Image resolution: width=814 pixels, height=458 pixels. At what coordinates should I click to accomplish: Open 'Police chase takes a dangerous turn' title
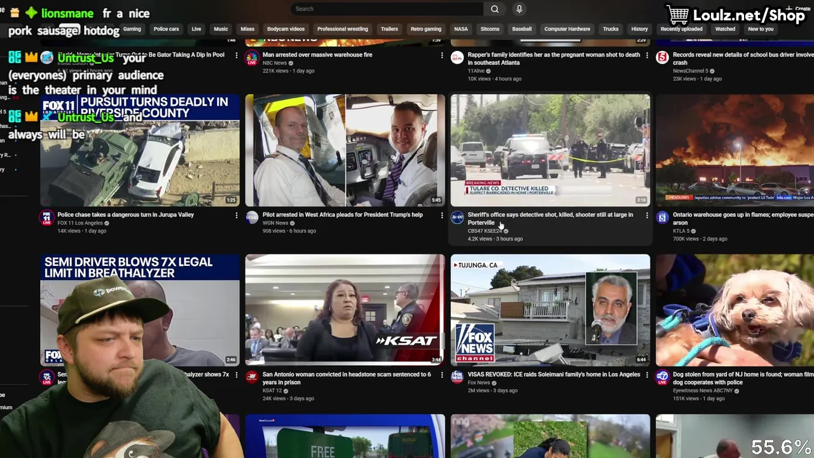point(126,215)
